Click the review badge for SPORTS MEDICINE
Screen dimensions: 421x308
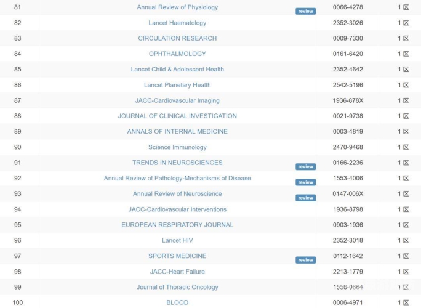305,260
